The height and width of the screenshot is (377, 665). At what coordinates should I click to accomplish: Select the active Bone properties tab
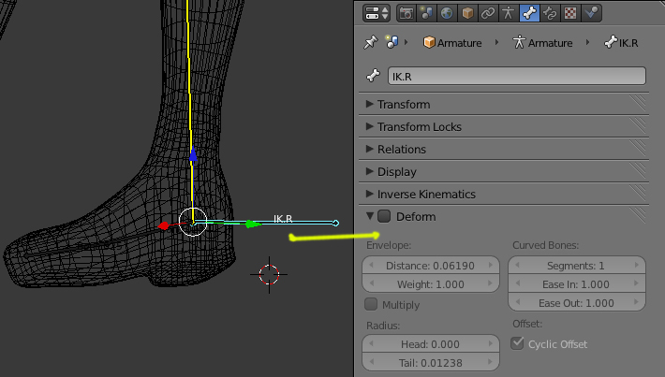[x=529, y=13]
